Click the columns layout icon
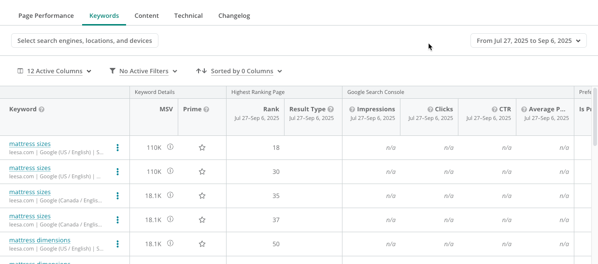598x264 pixels. 20,71
